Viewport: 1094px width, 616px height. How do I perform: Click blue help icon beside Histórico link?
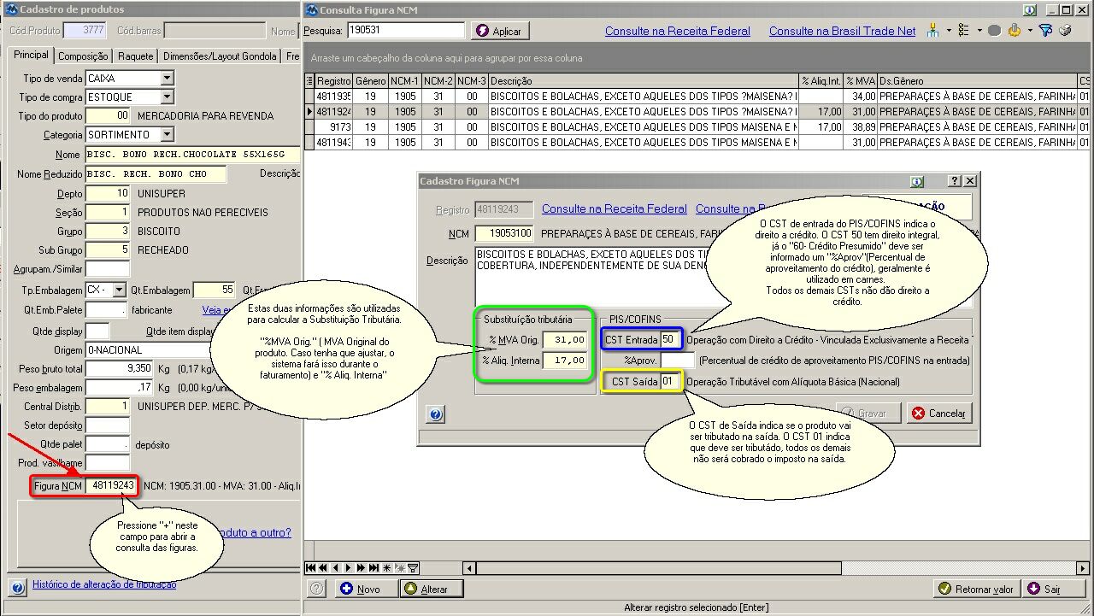(x=16, y=587)
